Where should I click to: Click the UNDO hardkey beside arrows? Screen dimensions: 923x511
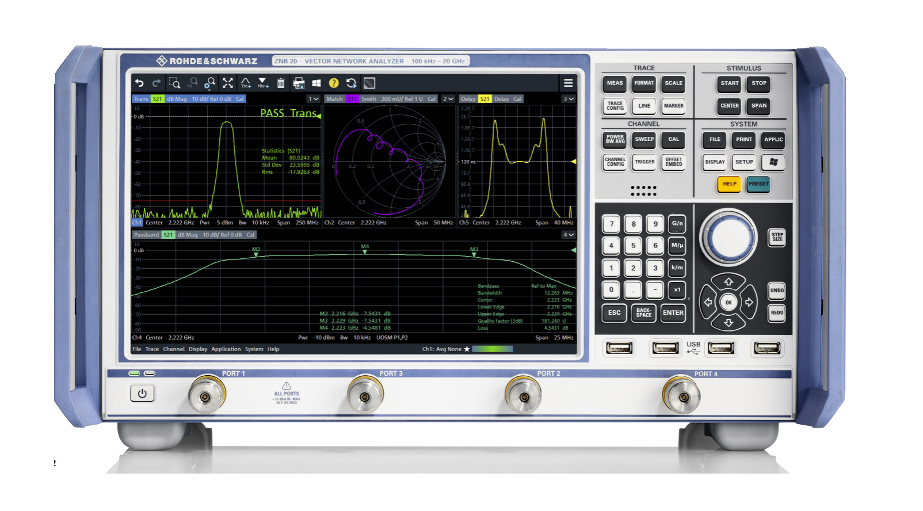coord(777,291)
